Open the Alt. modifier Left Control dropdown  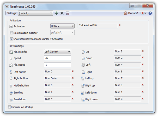[x=57, y=52]
